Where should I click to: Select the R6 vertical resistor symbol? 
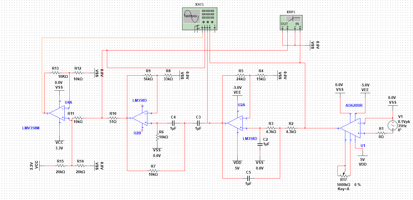(158, 137)
